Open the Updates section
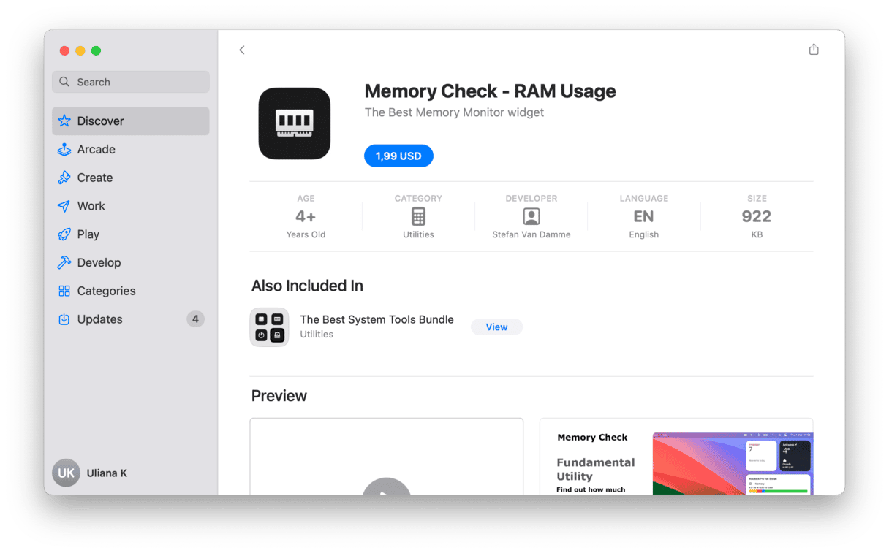Viewport: 889px width, 553px height. pos(131,319)
